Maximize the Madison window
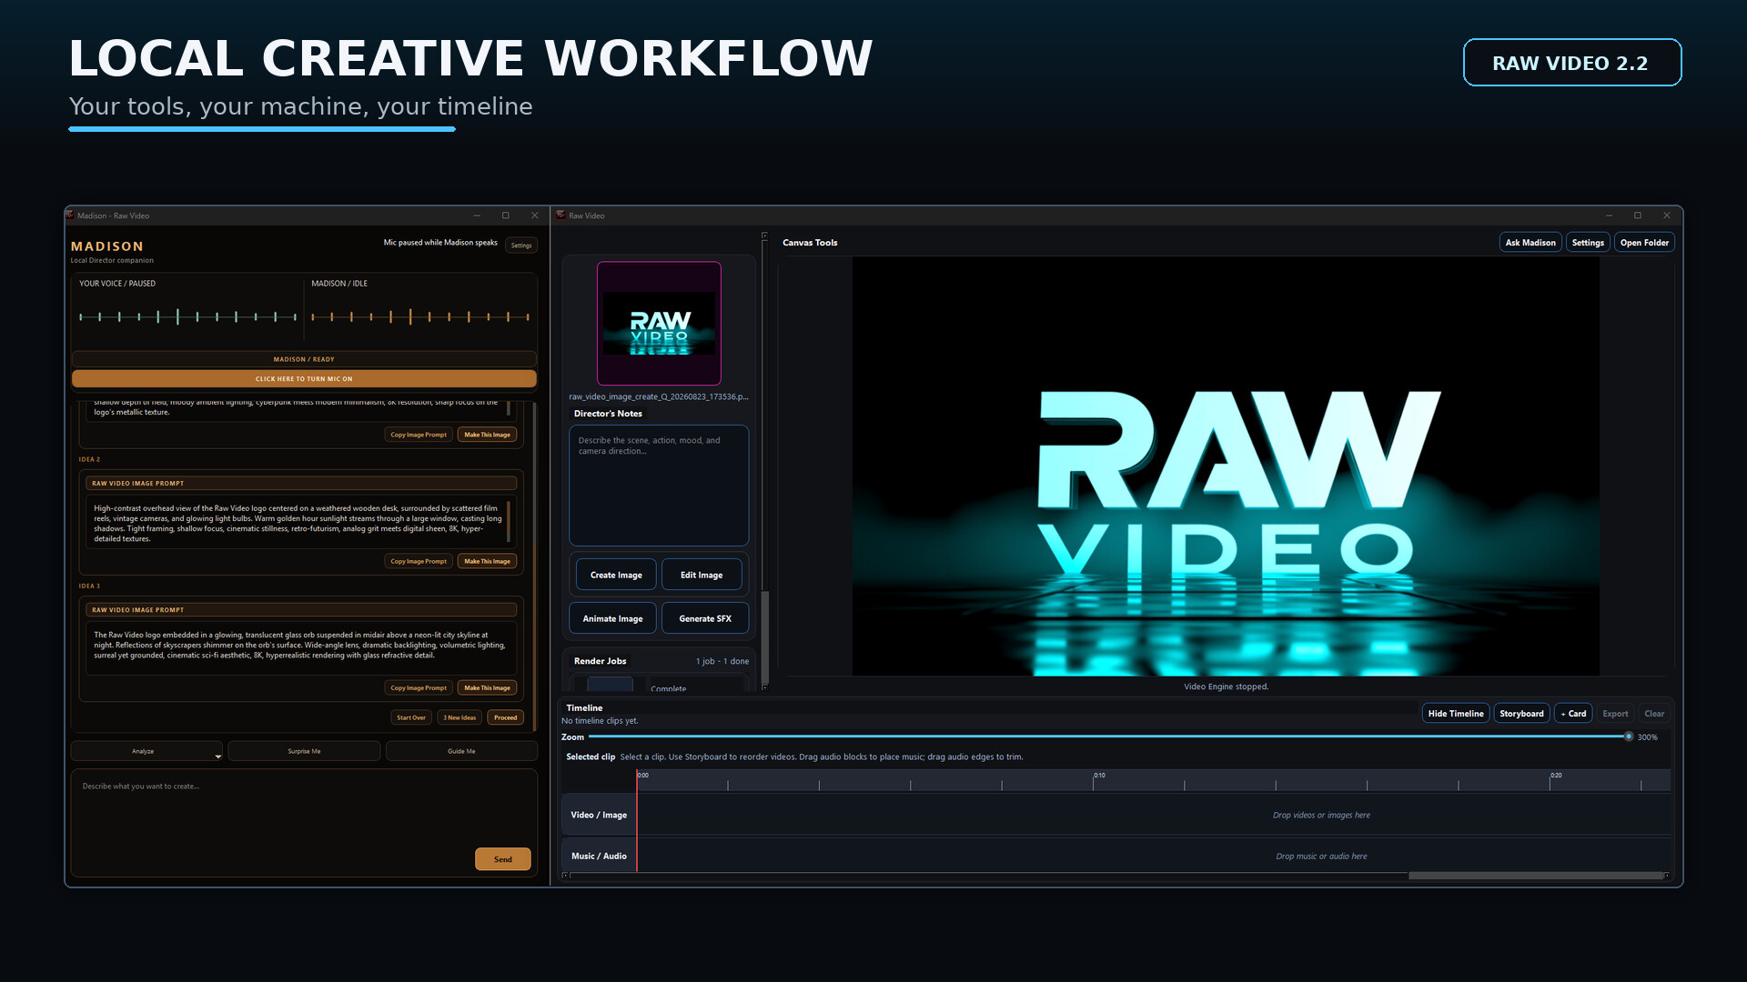This screenshot has height=982, width=1747. coord(506,215)
